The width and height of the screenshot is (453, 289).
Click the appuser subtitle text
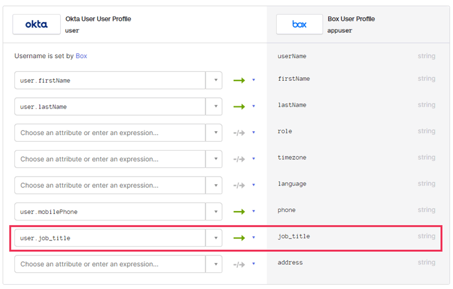click(340, 31)
